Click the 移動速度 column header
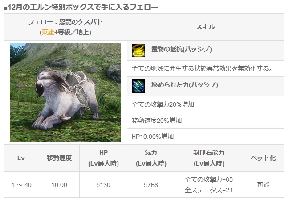 click(x=59, y=158)
